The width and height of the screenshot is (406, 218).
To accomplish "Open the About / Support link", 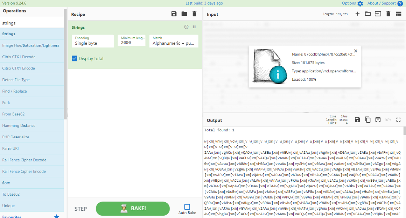I will 381,3.
